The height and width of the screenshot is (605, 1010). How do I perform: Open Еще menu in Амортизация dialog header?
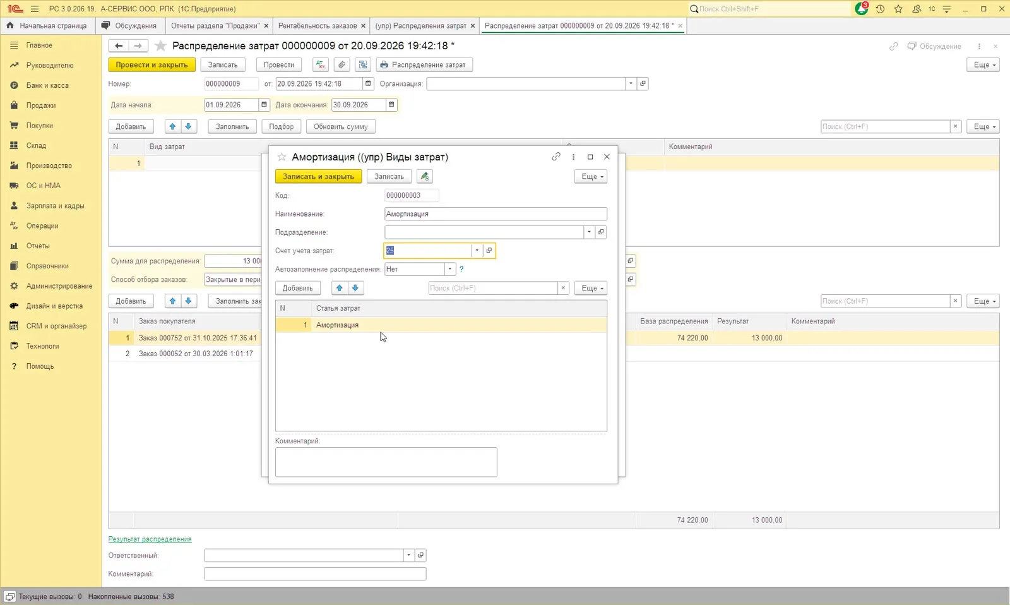click(x=591, y=176)
